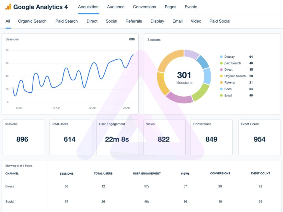Click the Direct row channel name
The height and width of the screenshot is (212, 283).
(x=10, y=186)
